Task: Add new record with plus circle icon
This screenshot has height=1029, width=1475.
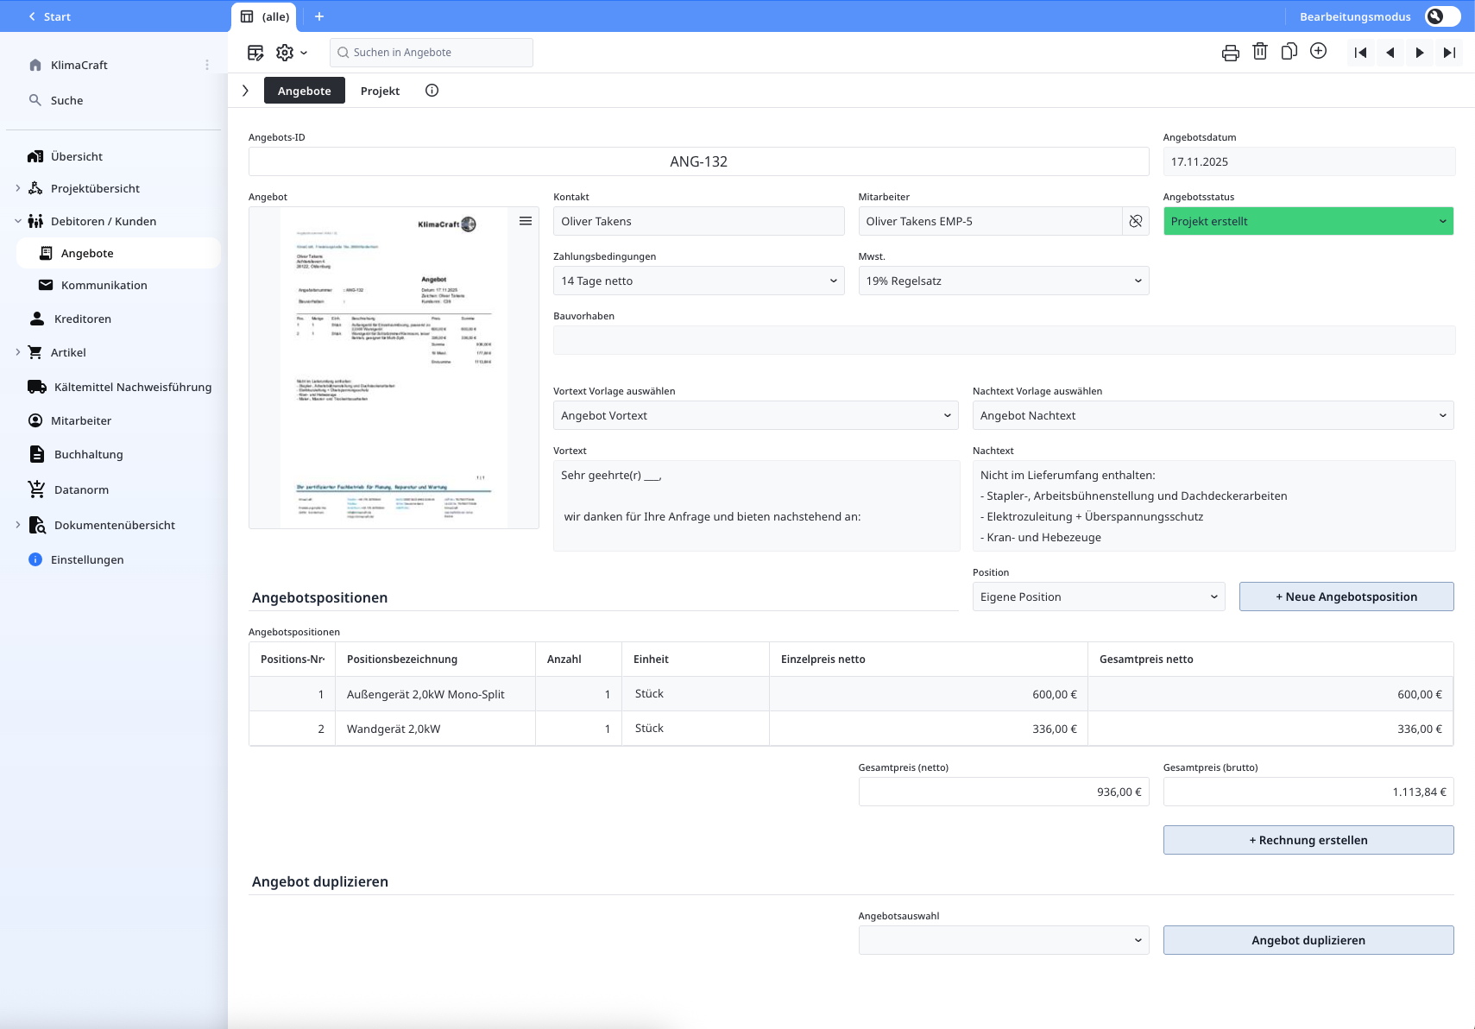Action: coord(1318,52)
